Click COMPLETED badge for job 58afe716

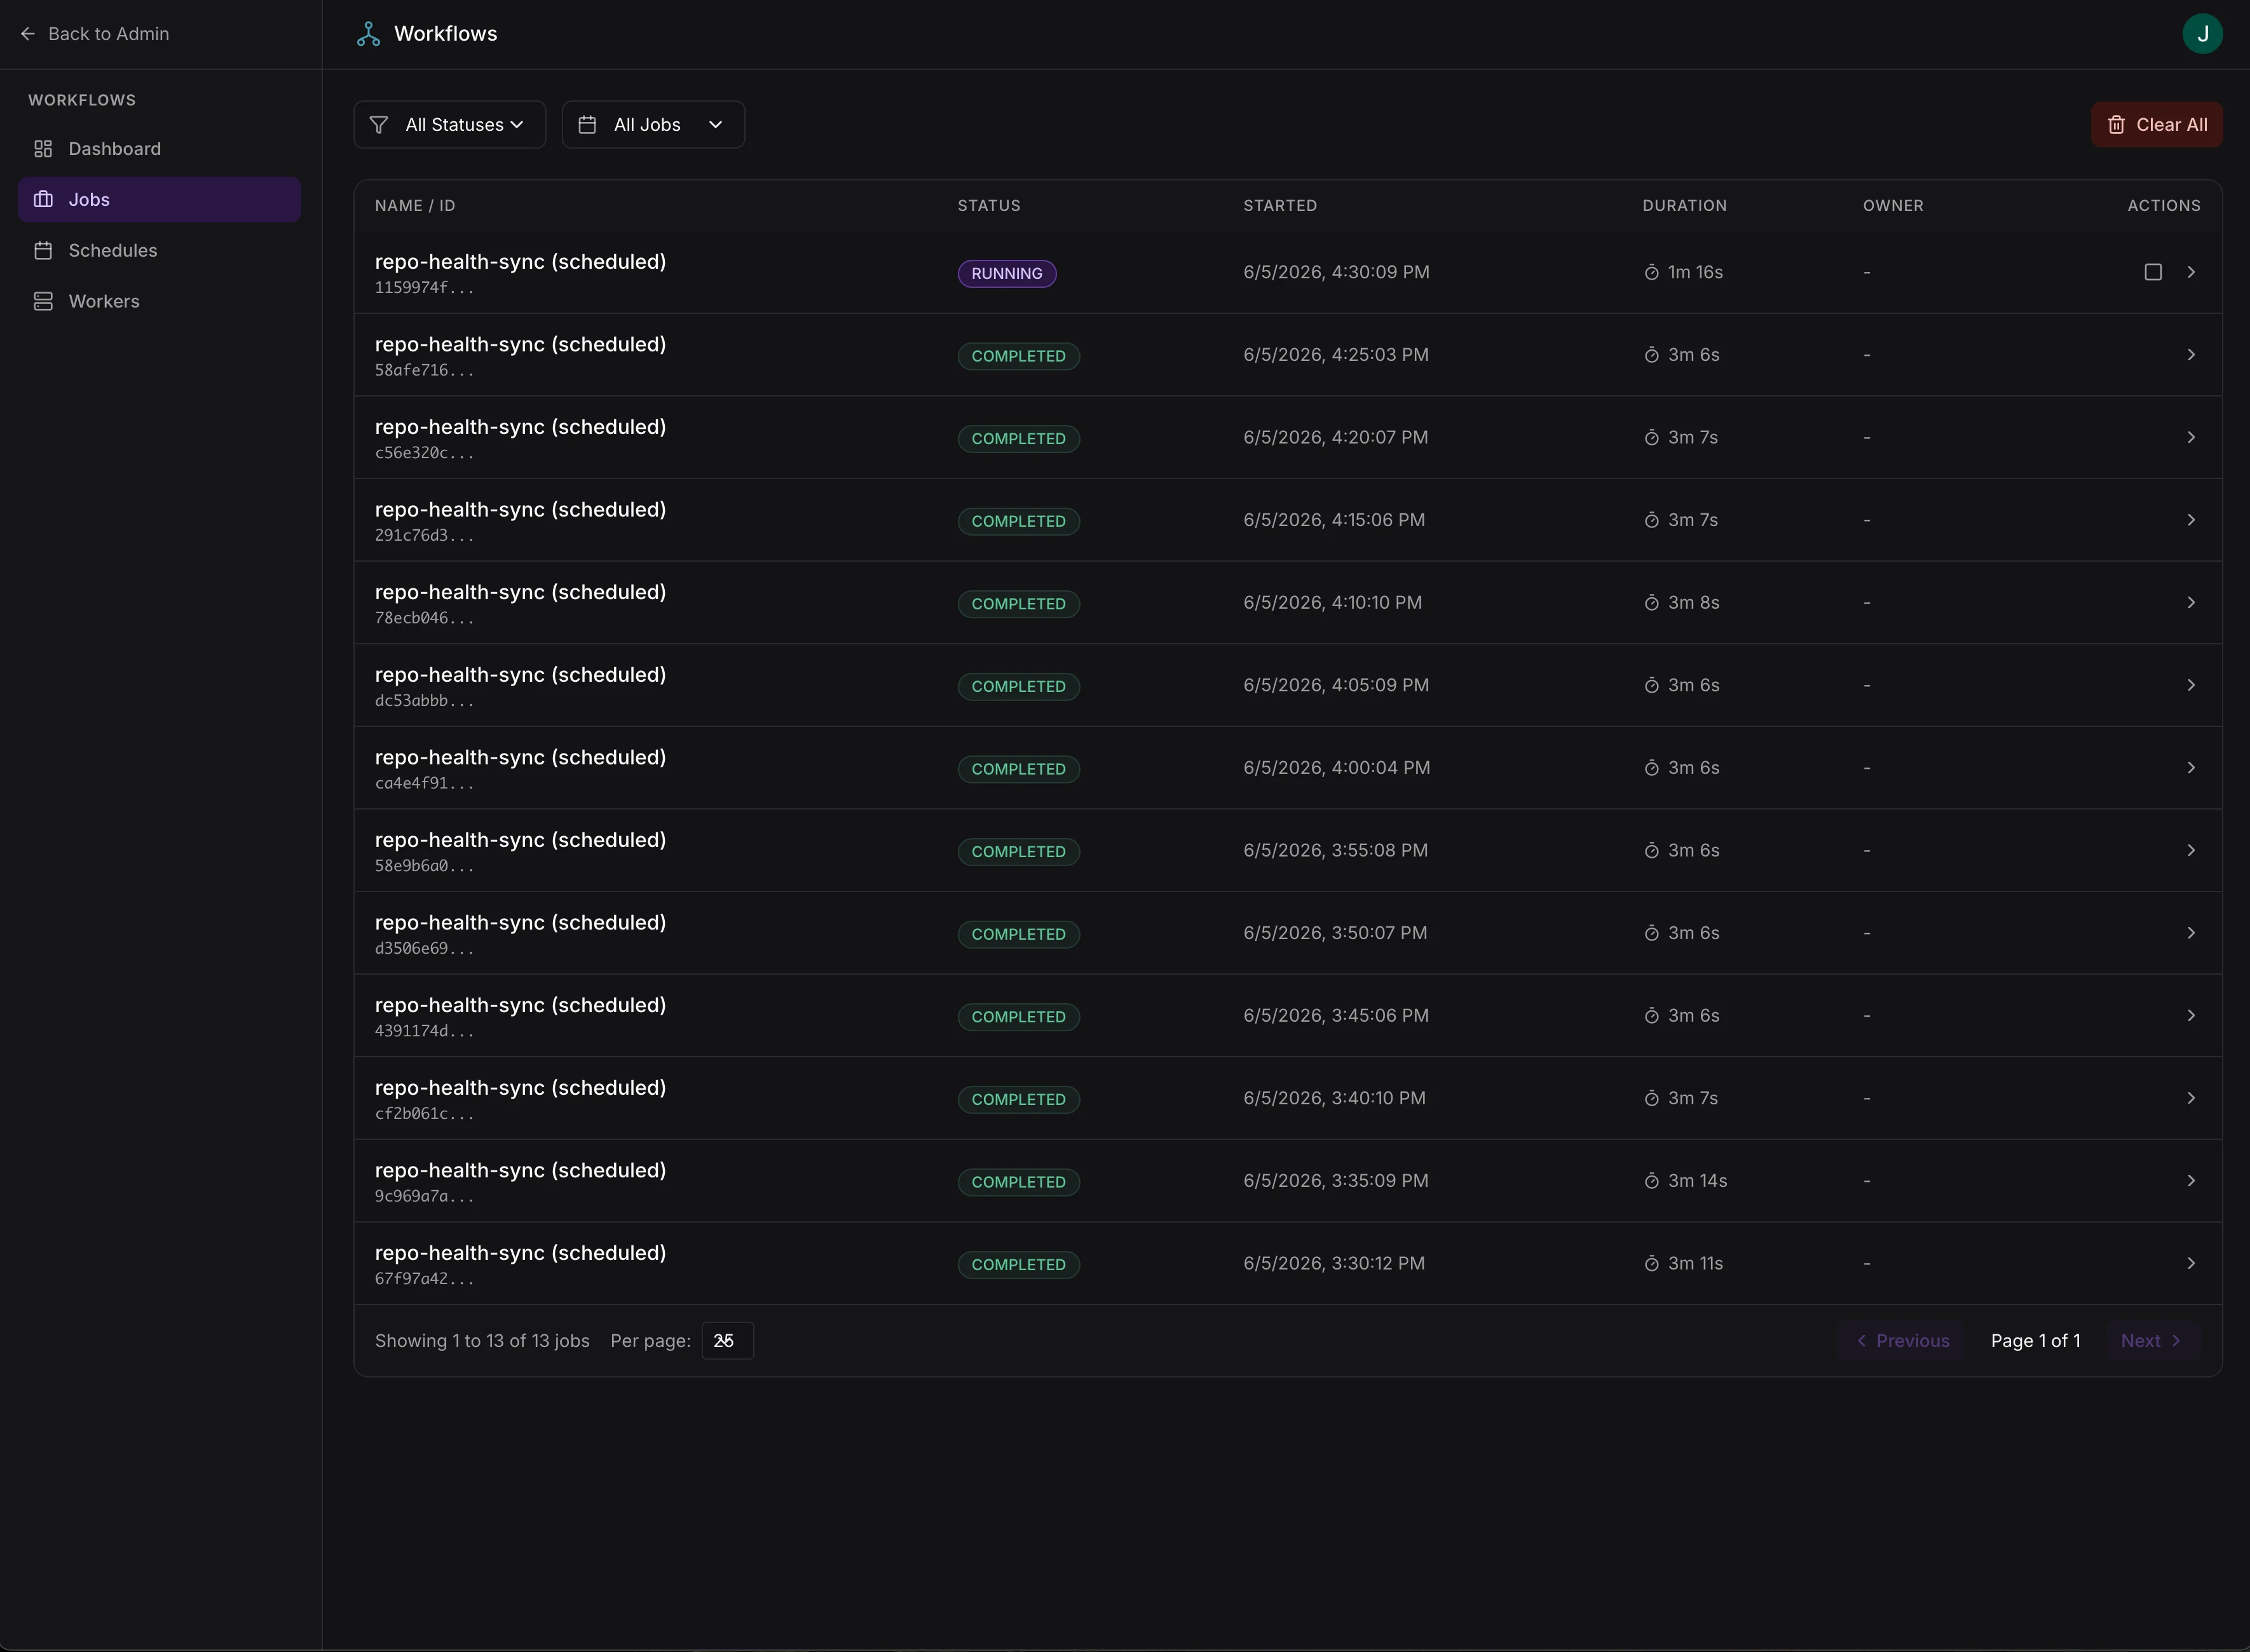tap(1018, 356)
